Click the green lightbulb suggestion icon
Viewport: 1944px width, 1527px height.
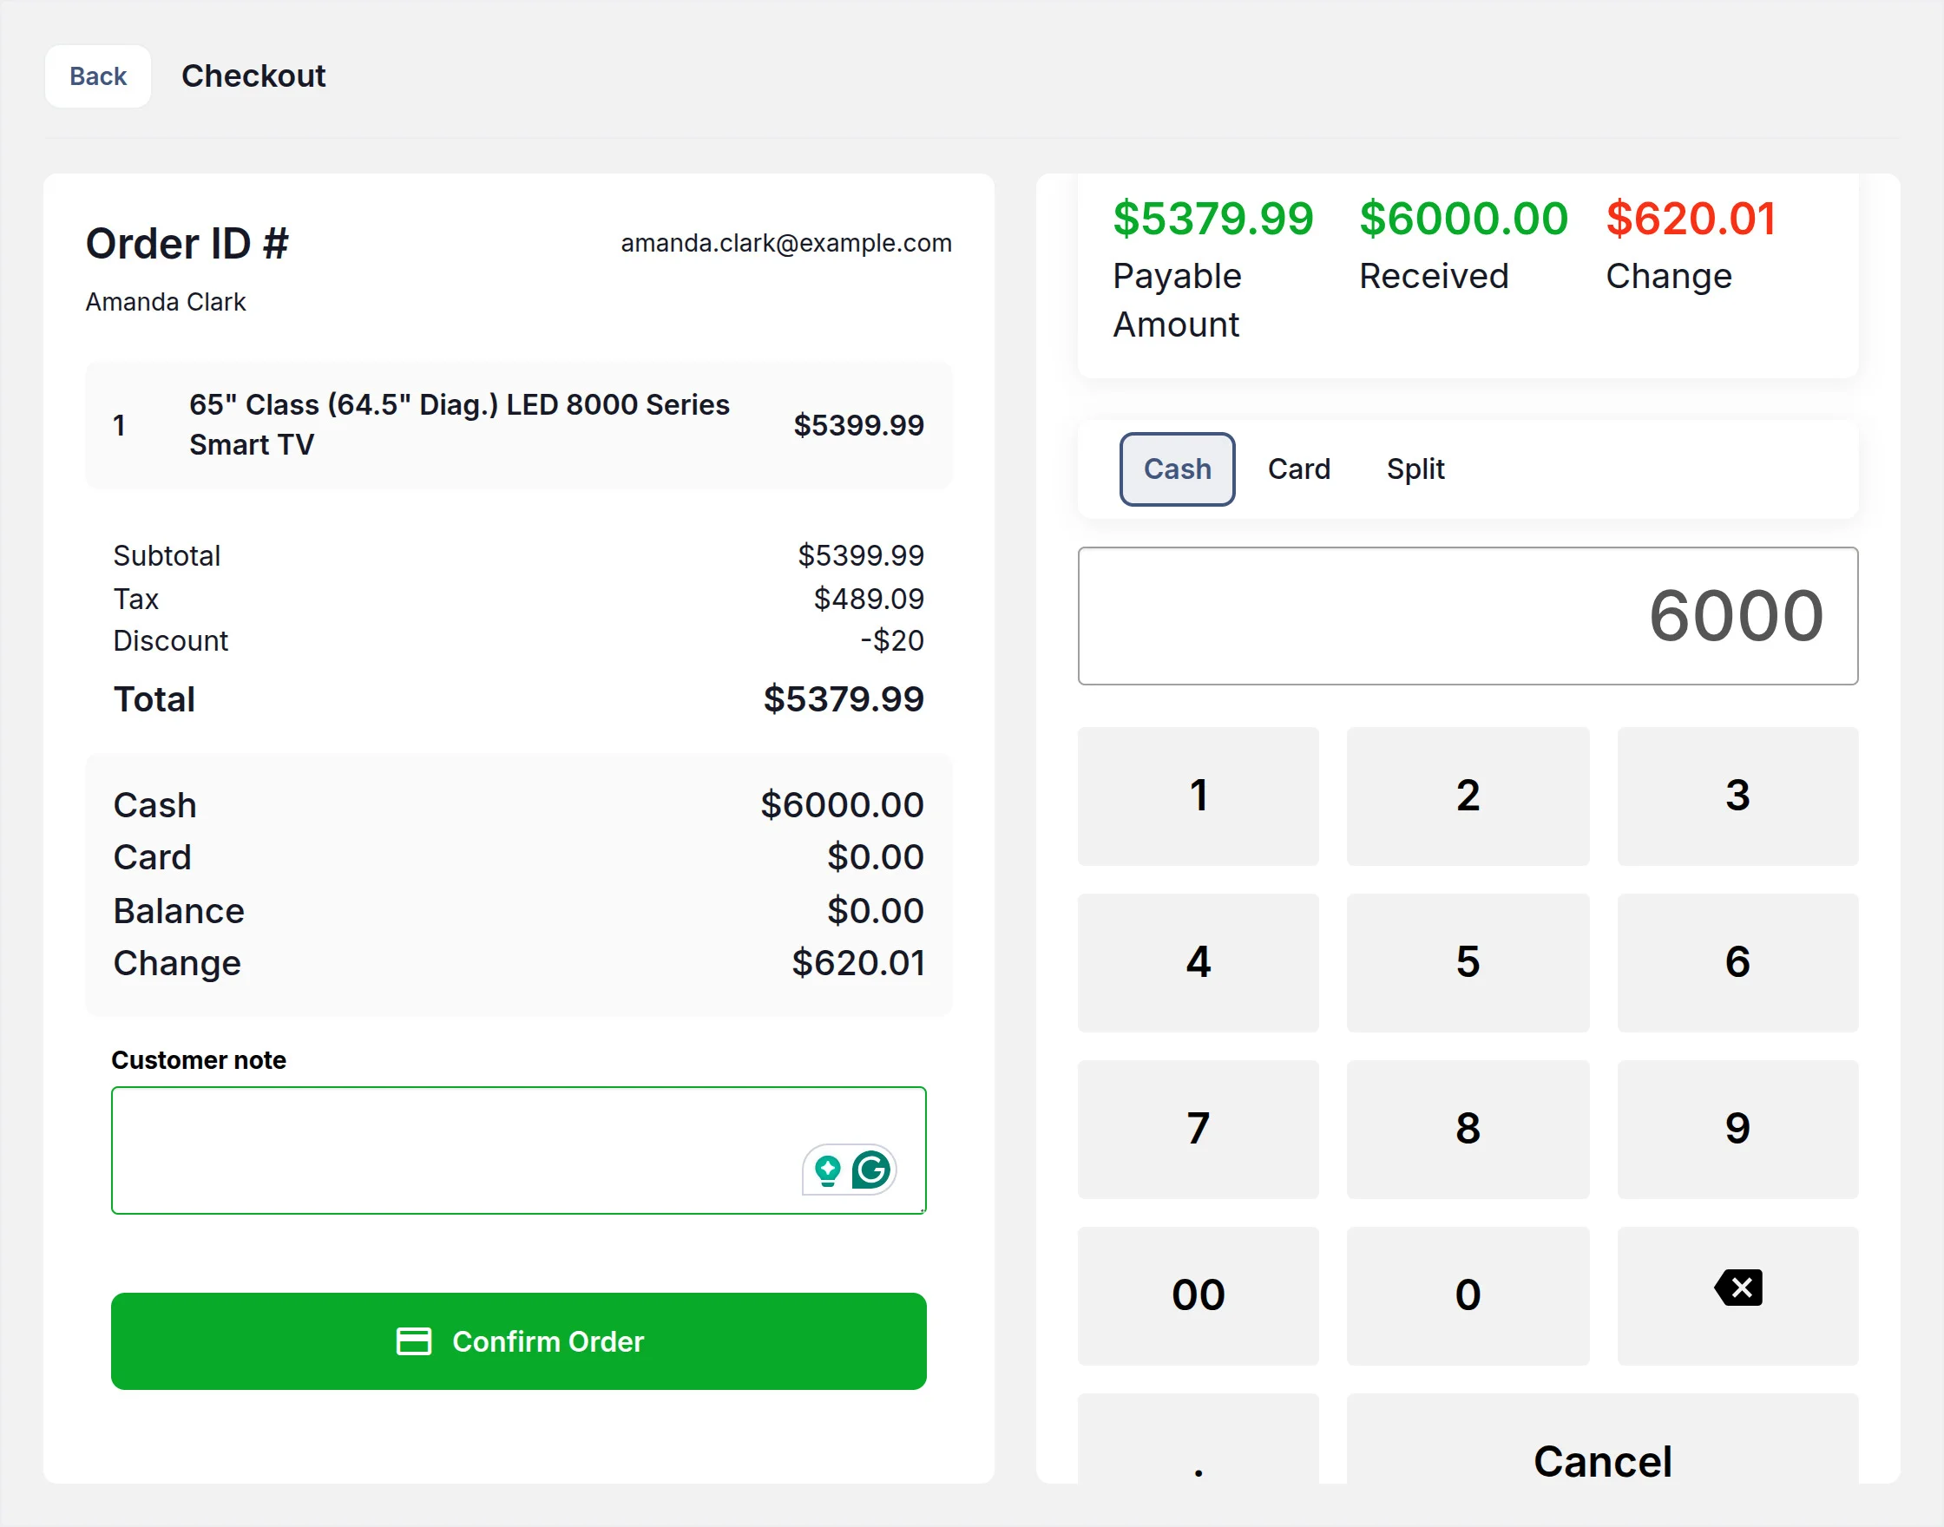828,1170
